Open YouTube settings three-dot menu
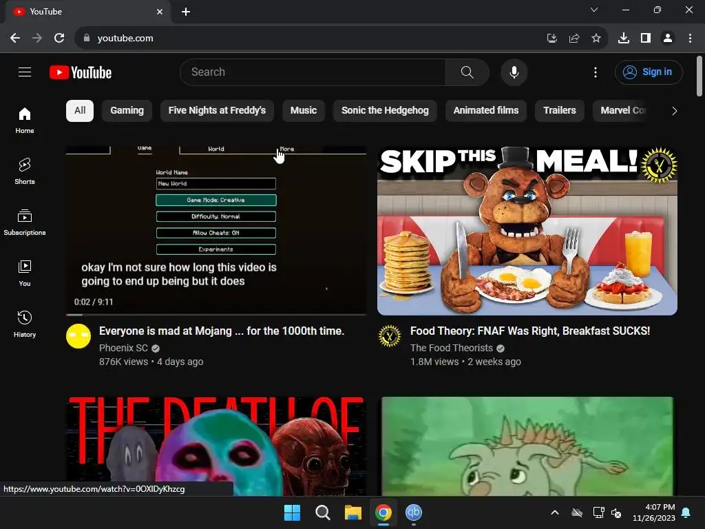The image size is (705, 529). click(596, 72)
